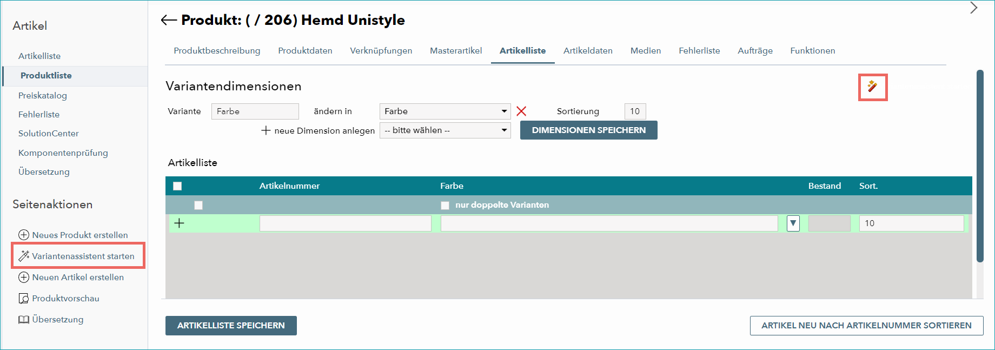Click the Sort. column header
The width and height of the screenshot is (995, 350).
(868, 186)
